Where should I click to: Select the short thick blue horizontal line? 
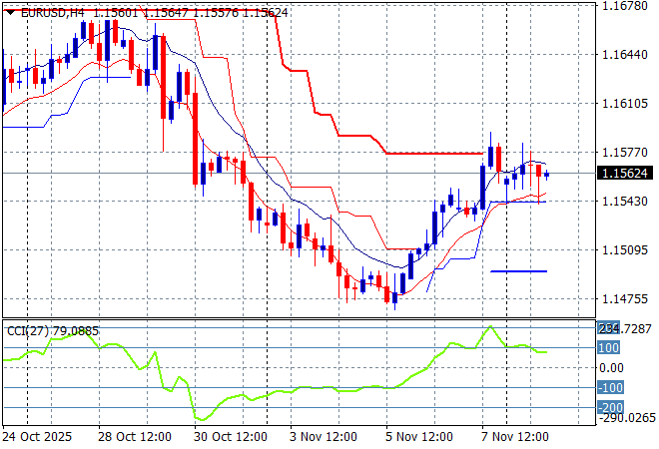[518, 270]
